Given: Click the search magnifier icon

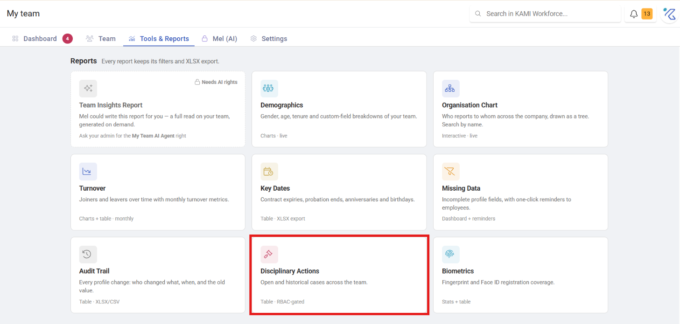Looking at the screenshot, I should 478,14.
